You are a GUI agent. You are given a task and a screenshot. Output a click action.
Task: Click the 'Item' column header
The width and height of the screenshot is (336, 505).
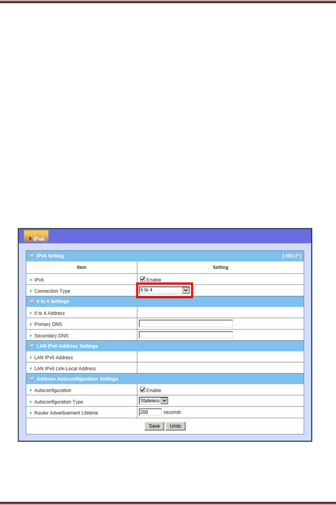pos(82,267)
